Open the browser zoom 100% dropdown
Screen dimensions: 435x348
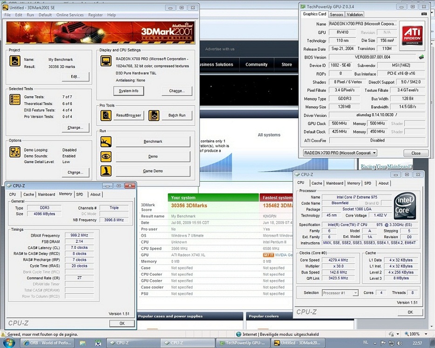[x=425, y=334]
